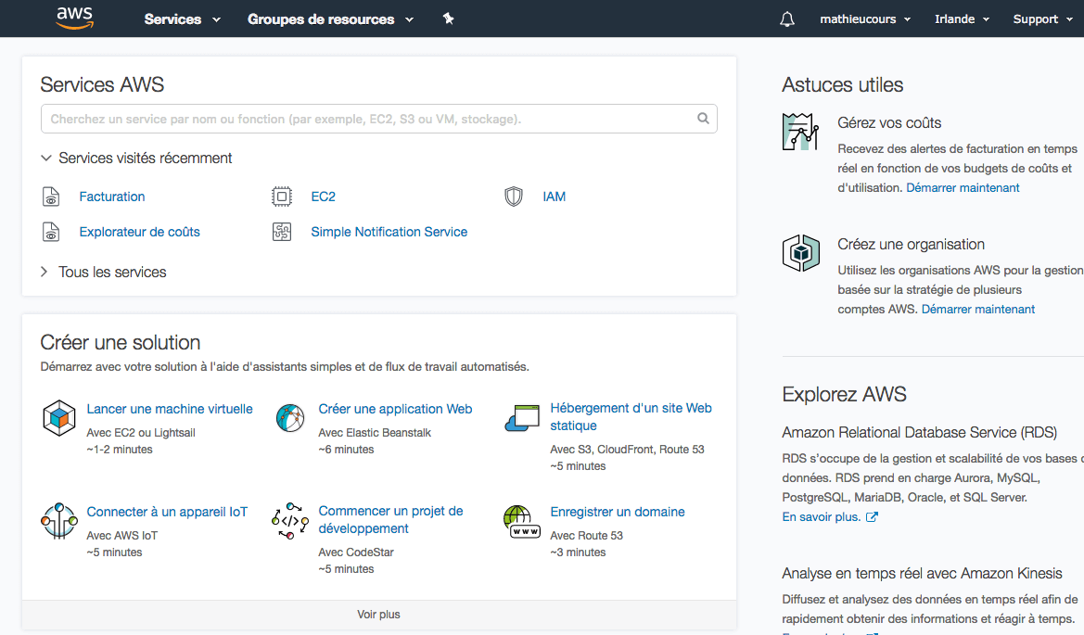Open the Irlande region dropdown
1084x635 pixels.
(x=962, y=19)
